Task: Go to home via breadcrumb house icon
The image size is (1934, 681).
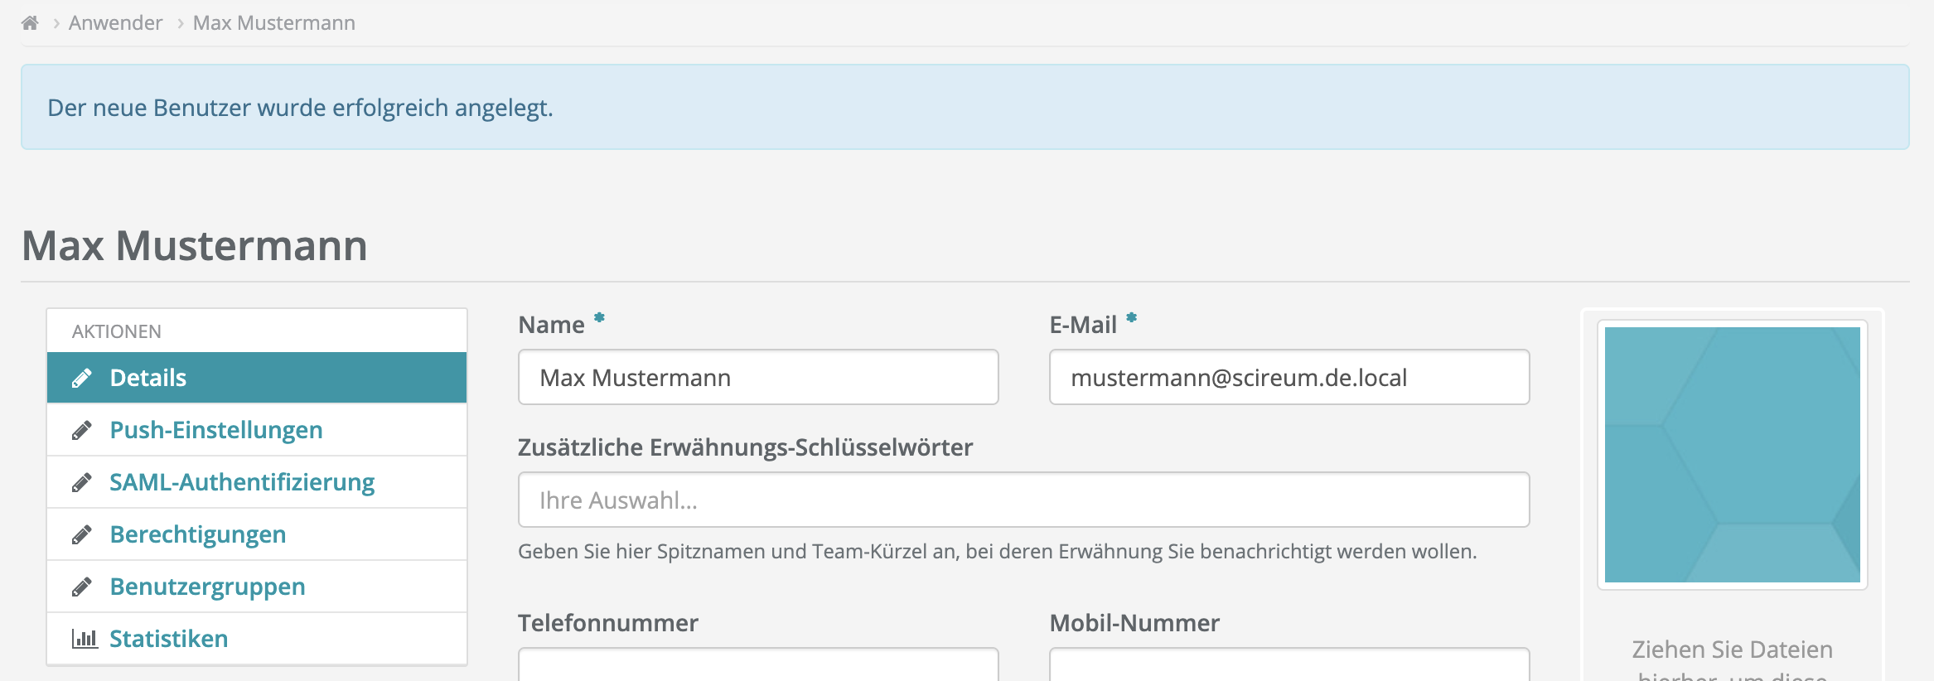Action: 30,23
